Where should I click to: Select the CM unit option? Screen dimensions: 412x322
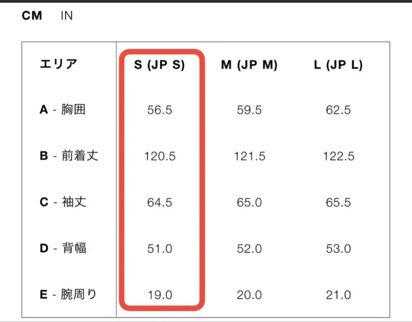point(32,15)
